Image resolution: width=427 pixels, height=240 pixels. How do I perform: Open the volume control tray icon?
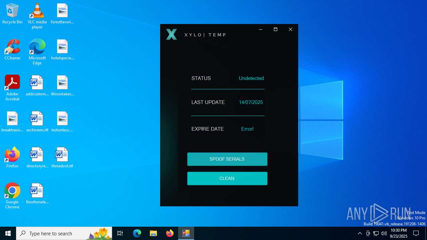coord(384,233)
